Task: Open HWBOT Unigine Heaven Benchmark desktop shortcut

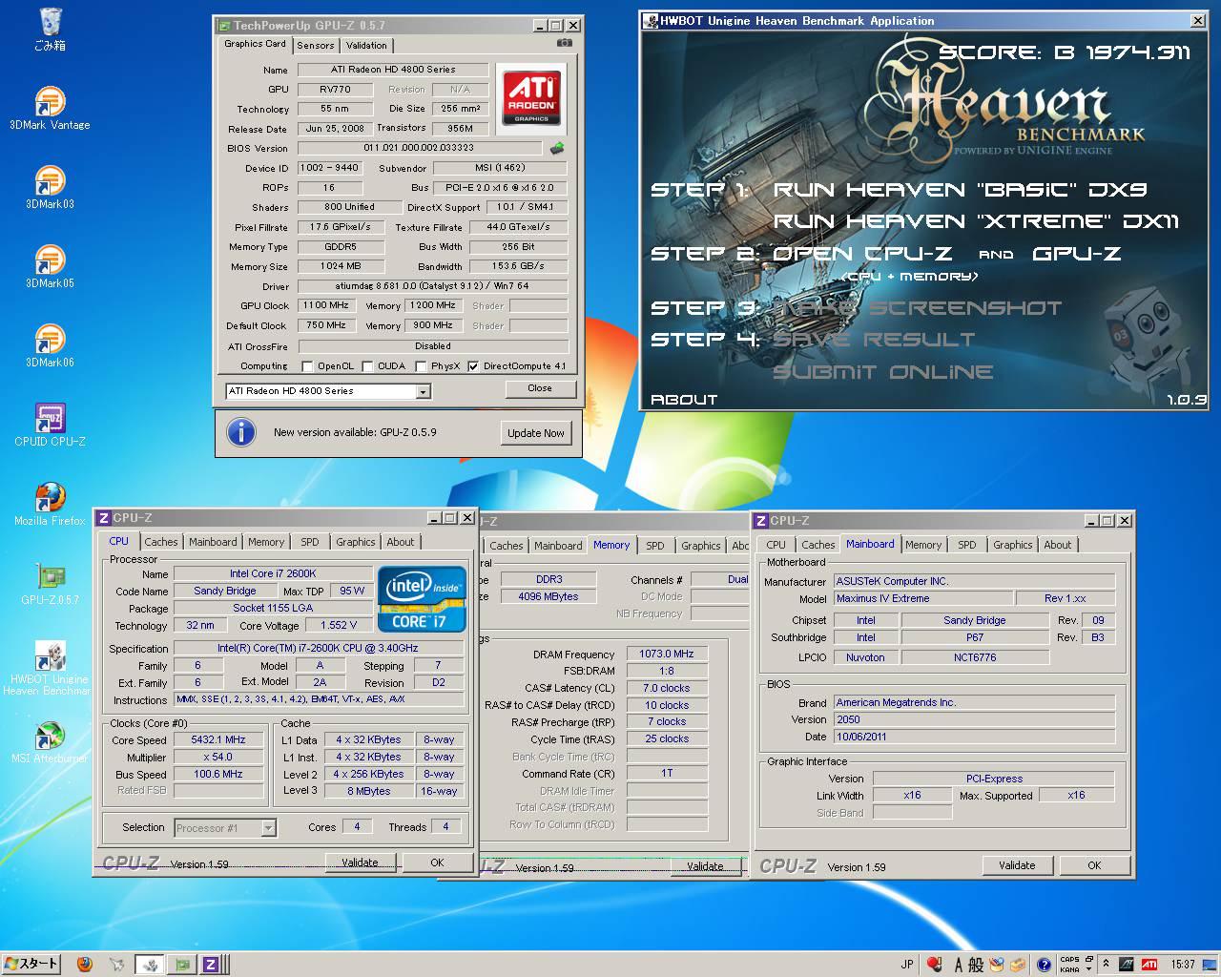Action: coord(50,668)
